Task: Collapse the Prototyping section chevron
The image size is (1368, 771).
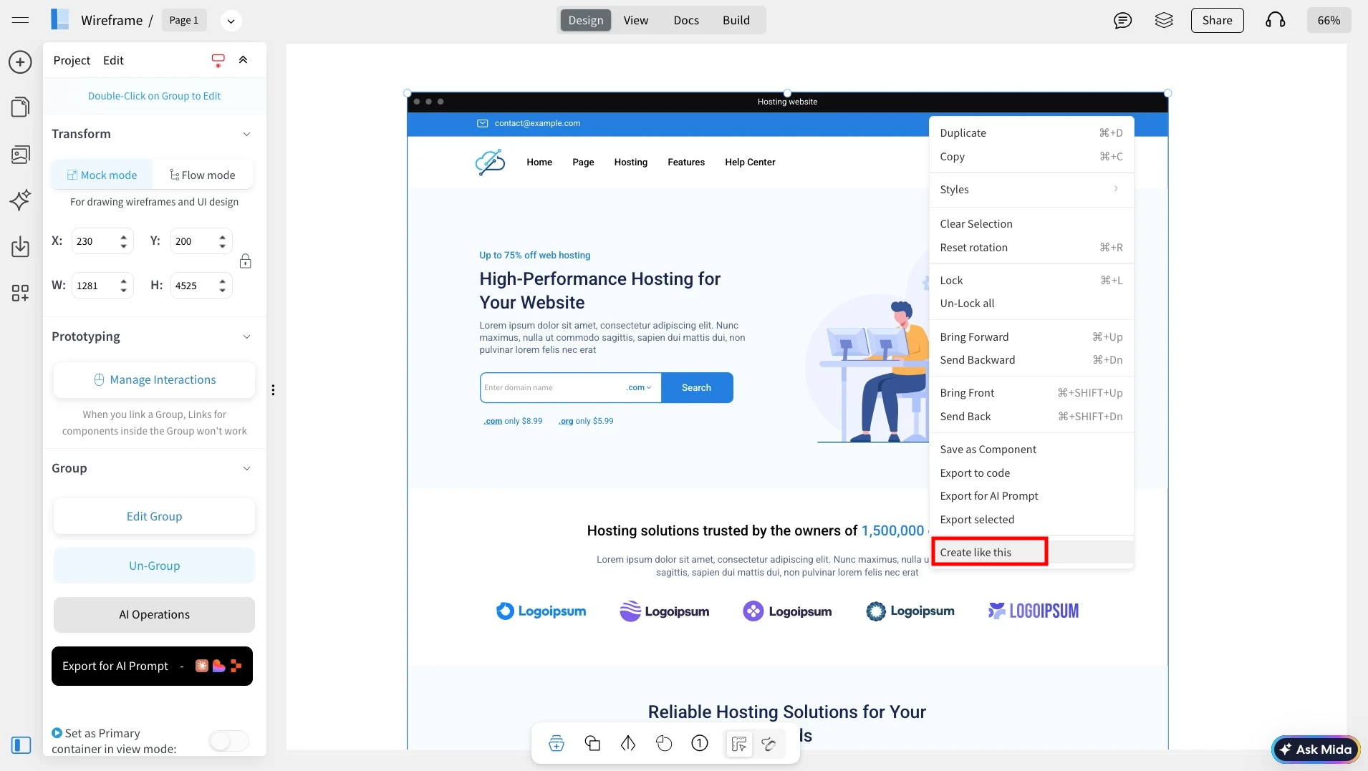Action: coord(246,336)
